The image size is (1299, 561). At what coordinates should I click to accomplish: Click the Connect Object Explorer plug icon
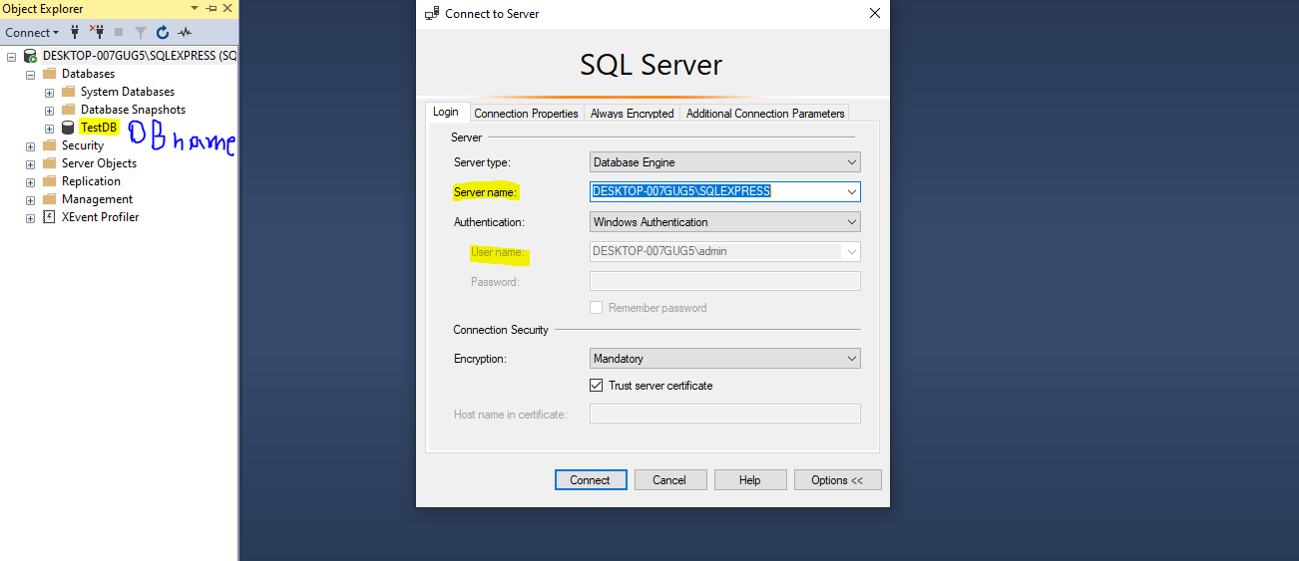75,32
